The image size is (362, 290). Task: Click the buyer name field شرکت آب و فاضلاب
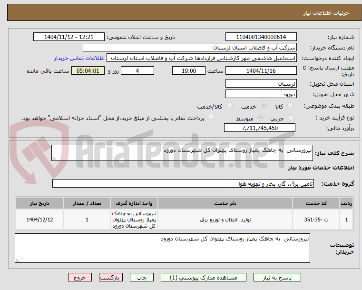coord(189,48)
